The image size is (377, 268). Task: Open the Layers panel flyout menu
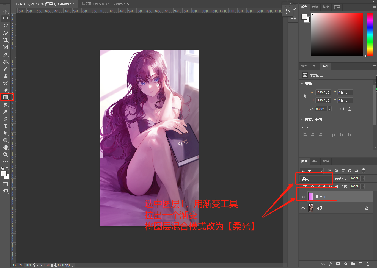coord(374,161)
